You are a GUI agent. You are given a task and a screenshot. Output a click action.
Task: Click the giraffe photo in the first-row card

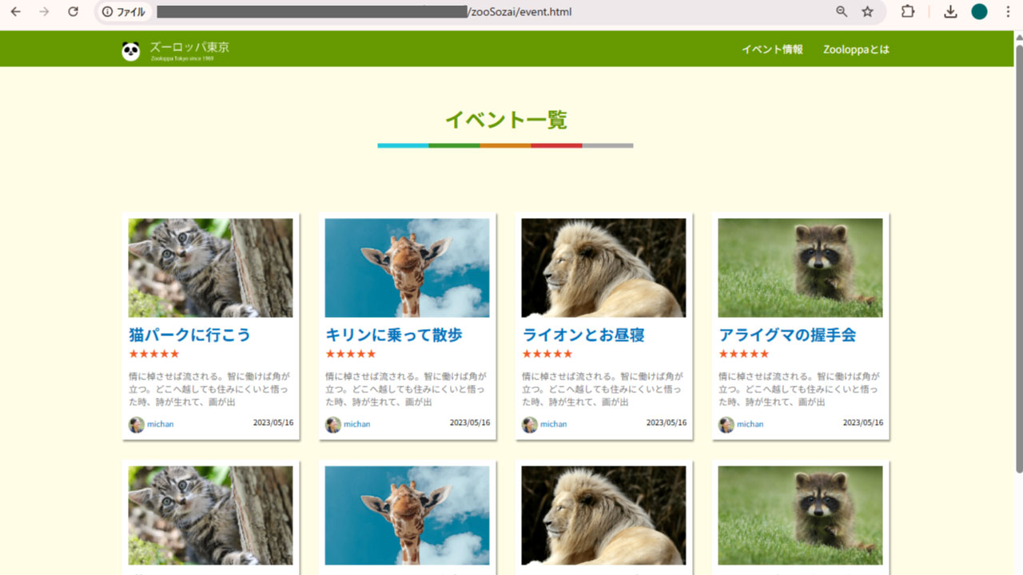[x=408, y=268]
